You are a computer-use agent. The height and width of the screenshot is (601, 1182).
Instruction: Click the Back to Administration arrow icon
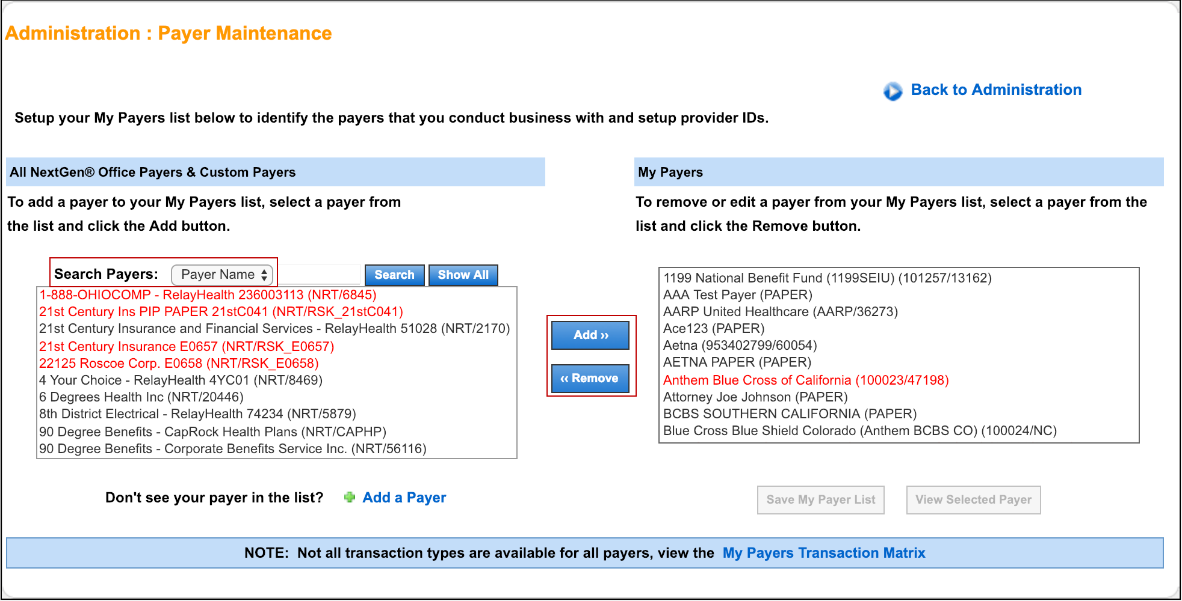tap(893, 91)
